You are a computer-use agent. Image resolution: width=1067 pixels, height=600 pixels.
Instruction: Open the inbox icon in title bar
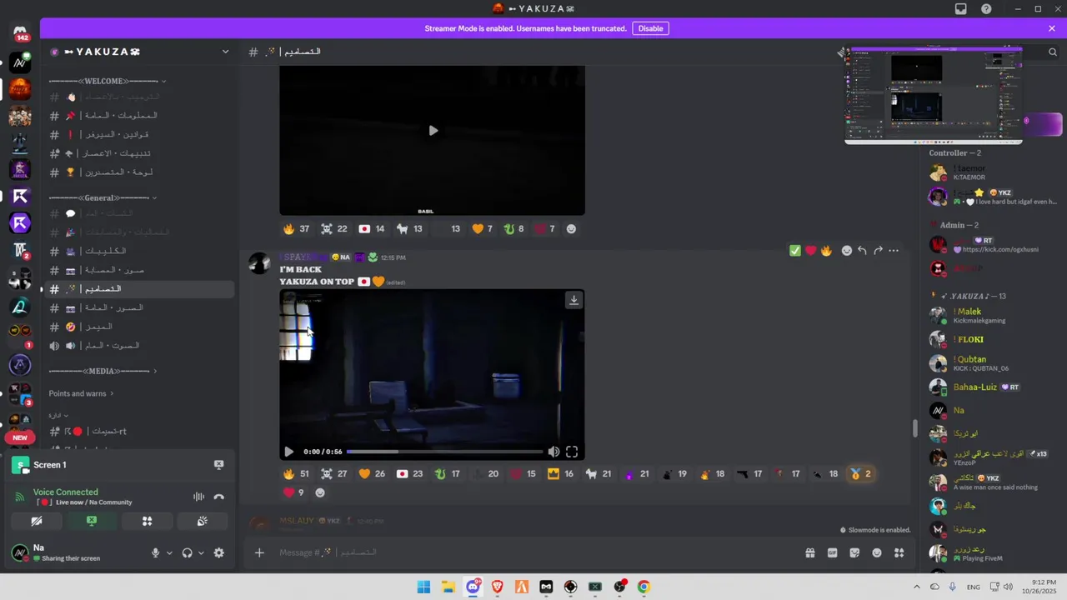[x=961, y=8]
